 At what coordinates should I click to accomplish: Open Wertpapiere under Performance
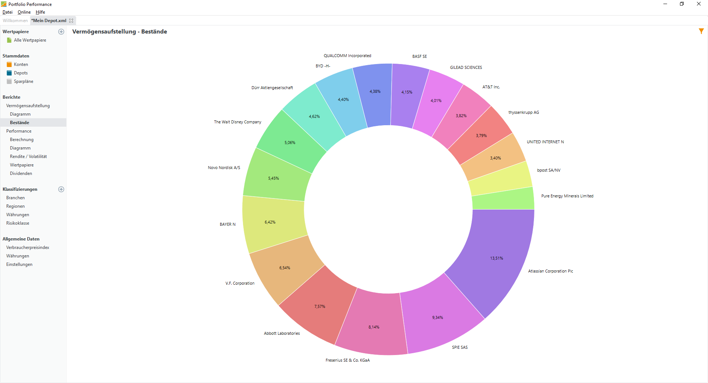coord(22,165)
